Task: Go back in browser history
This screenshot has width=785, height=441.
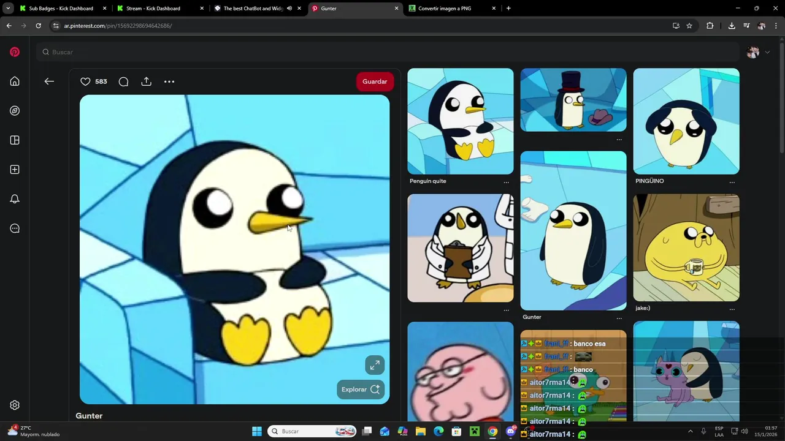Action: (9, 26)
